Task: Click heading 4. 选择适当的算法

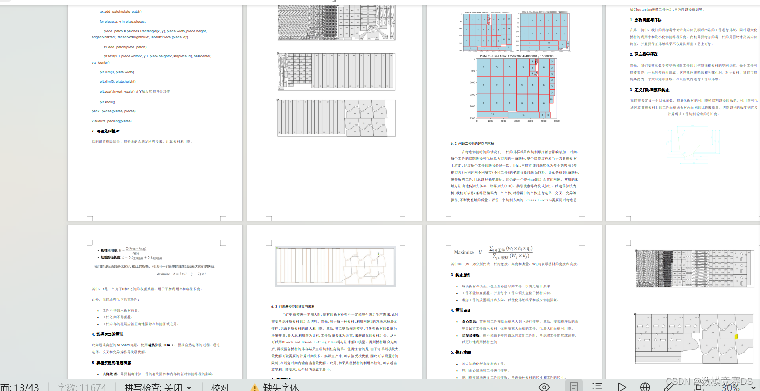Action: pos(107,334)
